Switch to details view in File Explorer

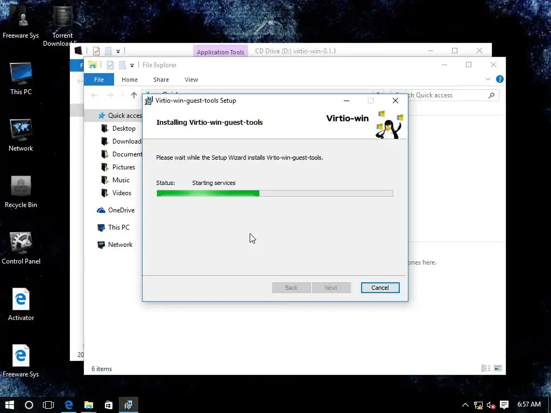tap(486, 368)
